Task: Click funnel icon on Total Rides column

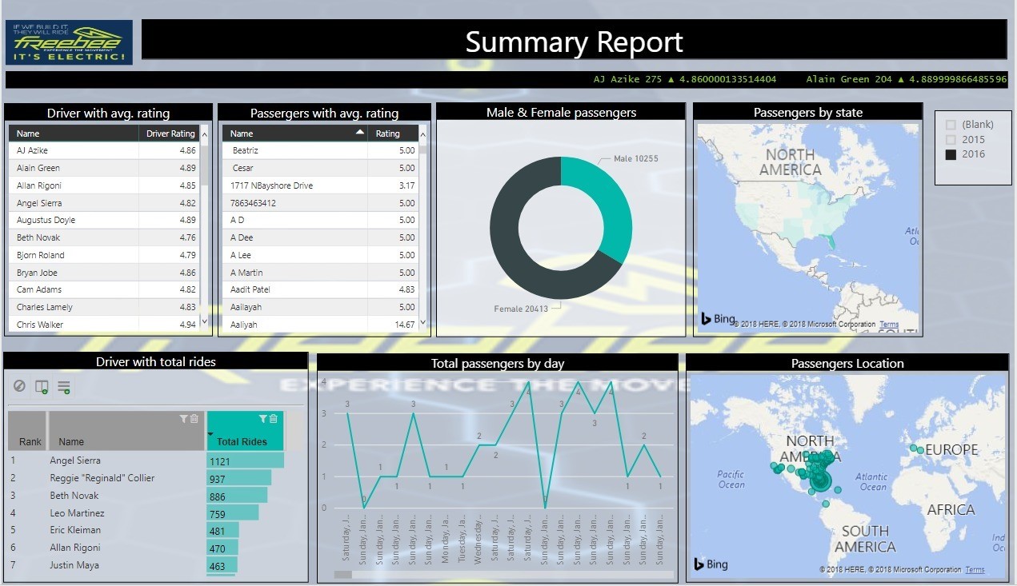Action: coord(263,419)
